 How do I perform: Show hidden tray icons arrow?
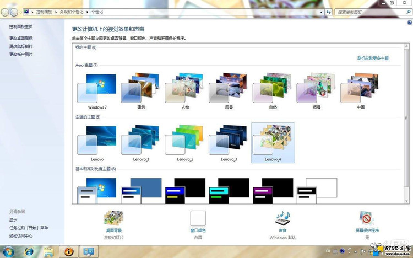coord(356,252)
